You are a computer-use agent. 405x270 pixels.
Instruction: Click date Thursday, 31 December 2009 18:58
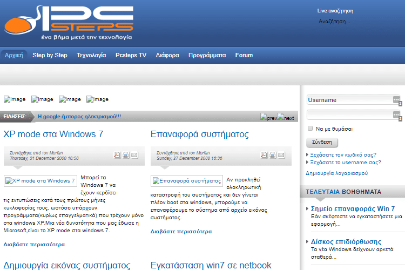[44, 158]
